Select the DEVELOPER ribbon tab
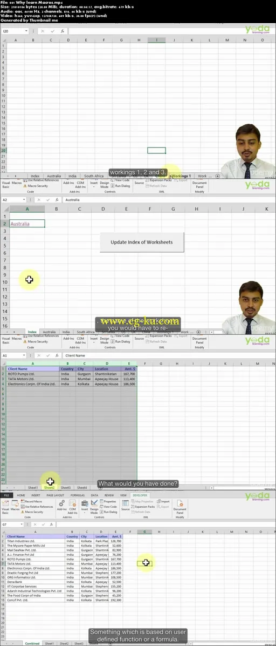Image resolution: width=276 pixels, height=646 pixels. click(140, 495)
